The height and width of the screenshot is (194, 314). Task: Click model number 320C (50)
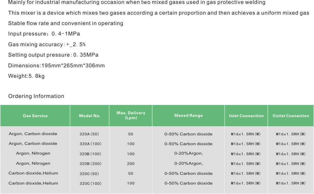click(x=89, y=173)
